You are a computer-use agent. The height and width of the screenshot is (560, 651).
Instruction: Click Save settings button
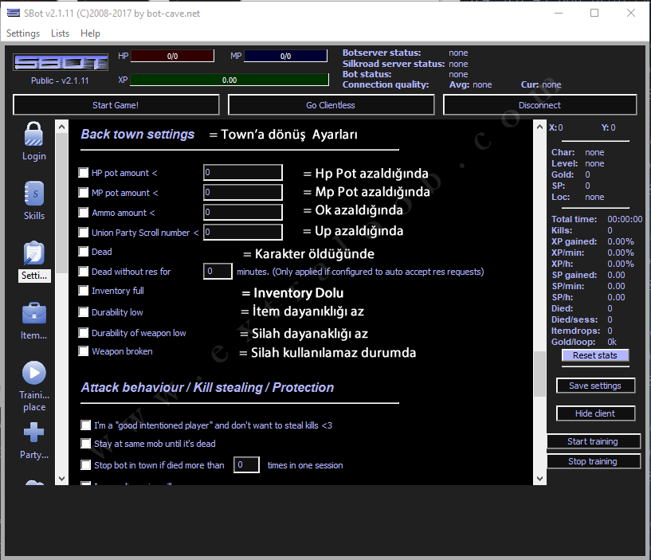pos(595,386)
